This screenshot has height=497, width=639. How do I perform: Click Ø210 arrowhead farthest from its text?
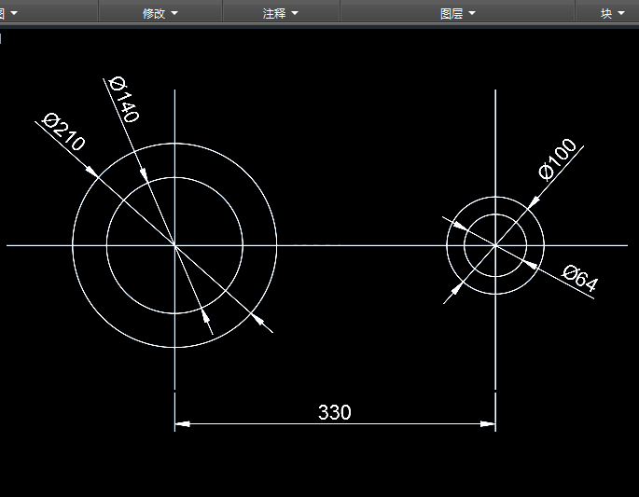click(x=257, y=319)
